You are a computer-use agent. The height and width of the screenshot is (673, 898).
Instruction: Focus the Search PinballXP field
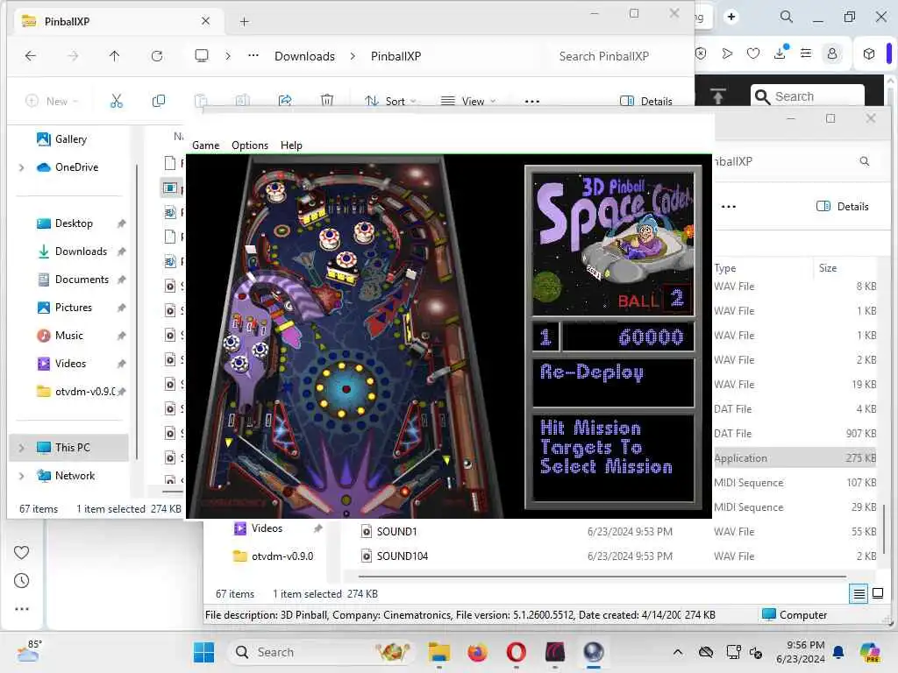click(604, 56)
